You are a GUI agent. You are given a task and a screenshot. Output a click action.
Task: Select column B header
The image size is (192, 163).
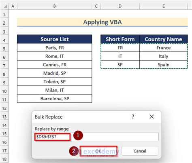point(55,6)
